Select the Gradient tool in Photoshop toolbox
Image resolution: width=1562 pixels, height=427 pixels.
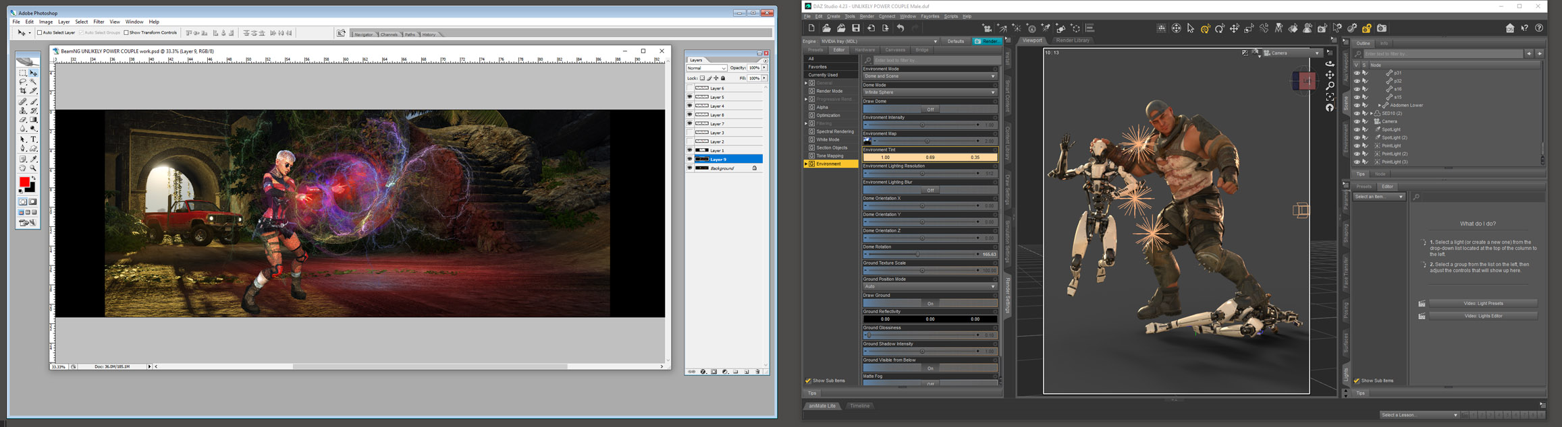point(33,120)
